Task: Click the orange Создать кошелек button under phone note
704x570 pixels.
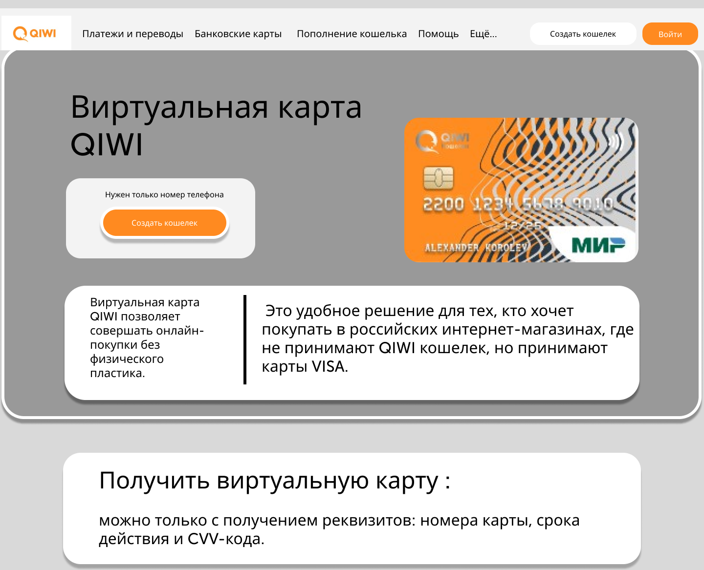Action: tap(165, 223)
